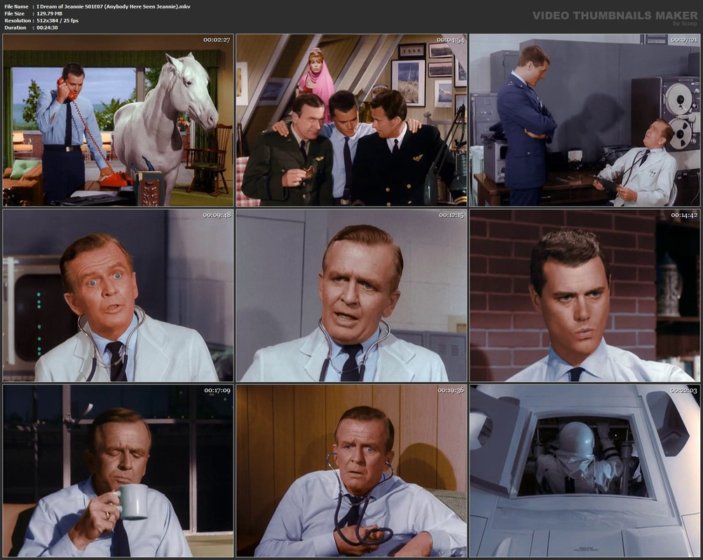703x560 pixels.
Task: Open the 00:07:21 thumbnail with the tape computer
Action: (x=585, y=120)
